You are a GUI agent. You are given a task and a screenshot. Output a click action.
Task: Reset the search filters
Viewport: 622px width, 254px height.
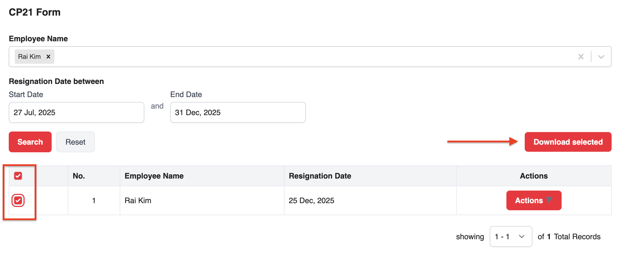(75, 142)
